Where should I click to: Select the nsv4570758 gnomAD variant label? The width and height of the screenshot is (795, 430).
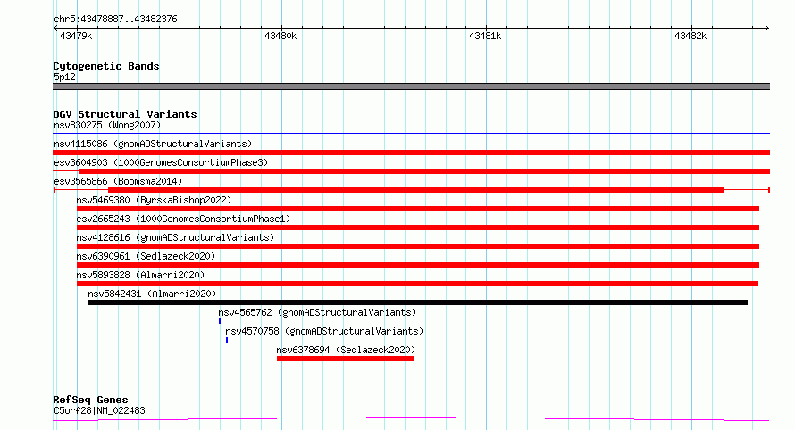pyautogui.click(x=324, y=331)
